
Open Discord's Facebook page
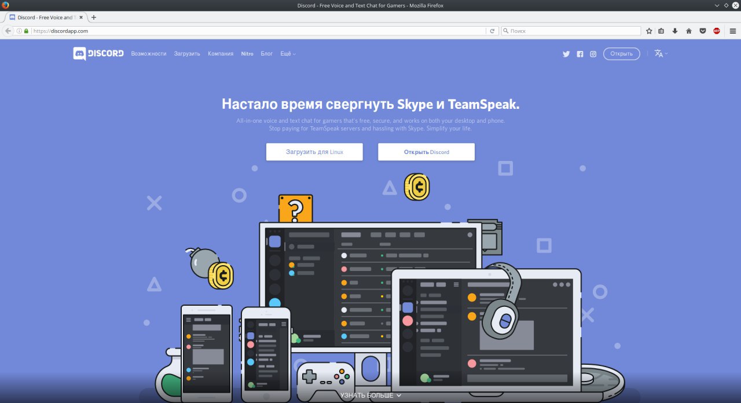[580, 54]
